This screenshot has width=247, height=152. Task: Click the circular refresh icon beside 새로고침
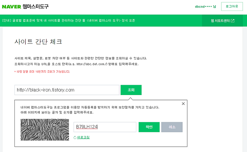75,138
